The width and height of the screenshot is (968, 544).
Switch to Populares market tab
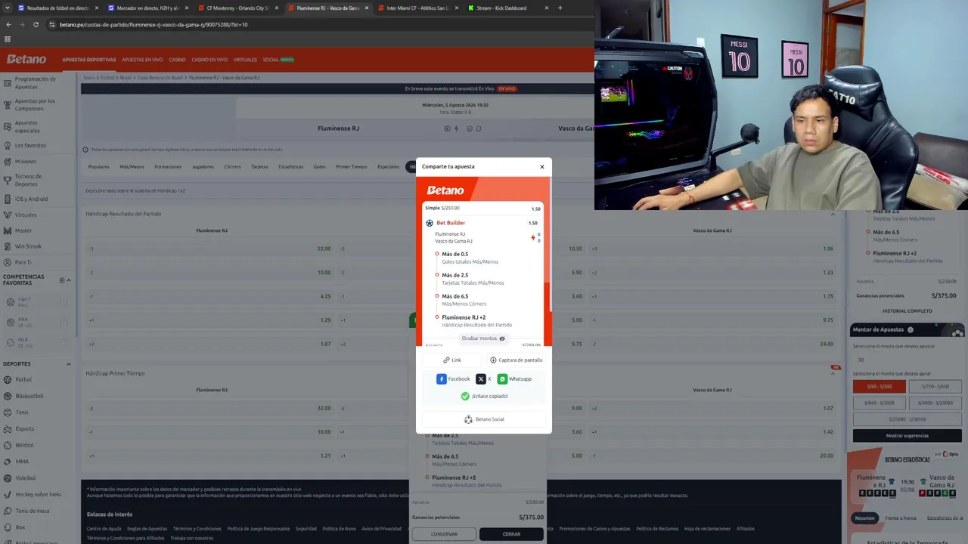click(99, 167)
